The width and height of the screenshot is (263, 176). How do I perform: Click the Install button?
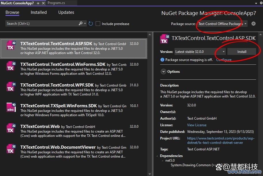click(242, 52)
